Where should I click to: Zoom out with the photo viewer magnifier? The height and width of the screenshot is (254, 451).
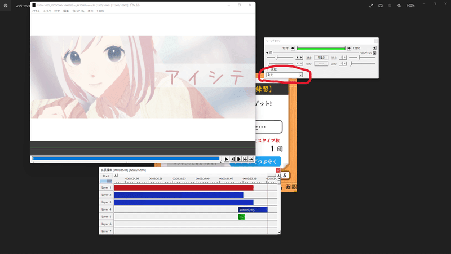(390, 6)
